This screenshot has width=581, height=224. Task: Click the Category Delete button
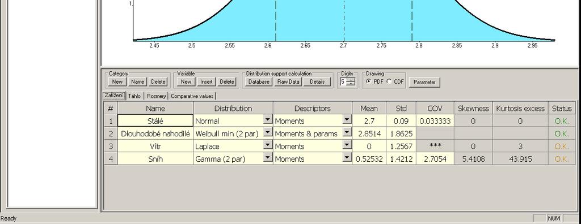coord(158,81)
